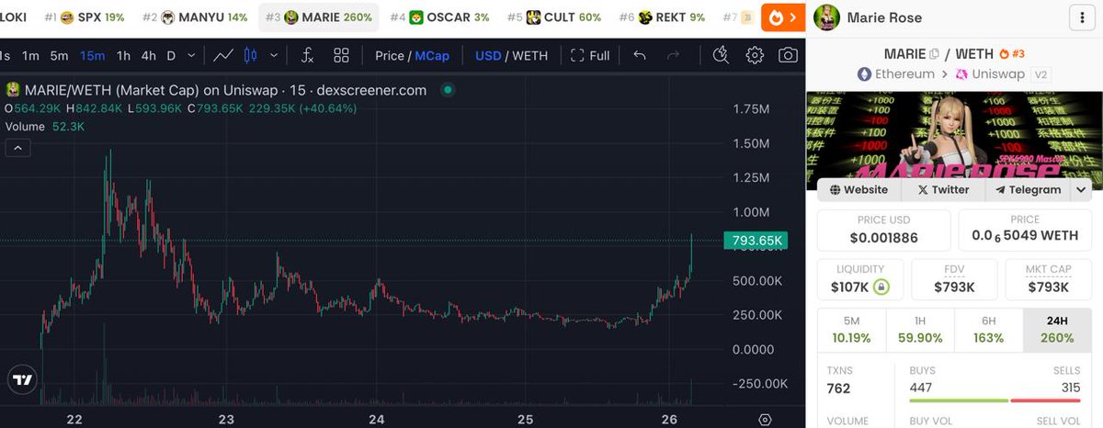This screenshot has width=1103, height=428.
Task: Click the Uniswap DEX label
Action: pos(991,73)
